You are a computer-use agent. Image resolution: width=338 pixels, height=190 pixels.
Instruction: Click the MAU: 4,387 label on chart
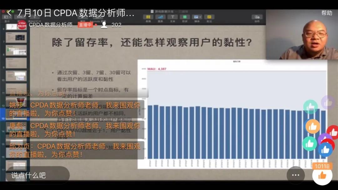pos(157,69)
